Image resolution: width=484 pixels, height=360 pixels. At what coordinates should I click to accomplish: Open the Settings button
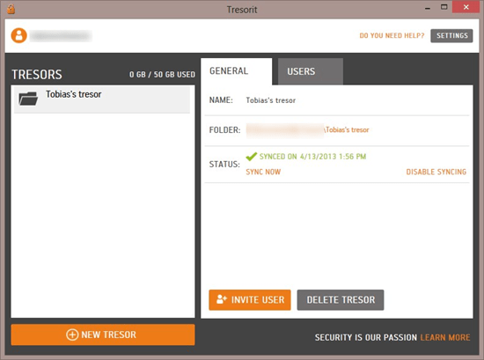[x=451, y=36]
